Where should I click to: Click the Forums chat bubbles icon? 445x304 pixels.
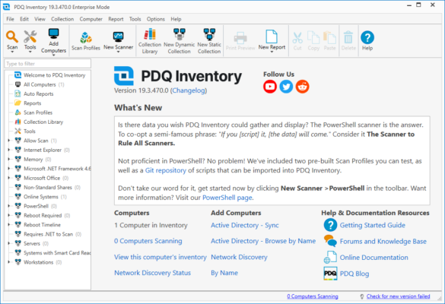pos(330,241)
